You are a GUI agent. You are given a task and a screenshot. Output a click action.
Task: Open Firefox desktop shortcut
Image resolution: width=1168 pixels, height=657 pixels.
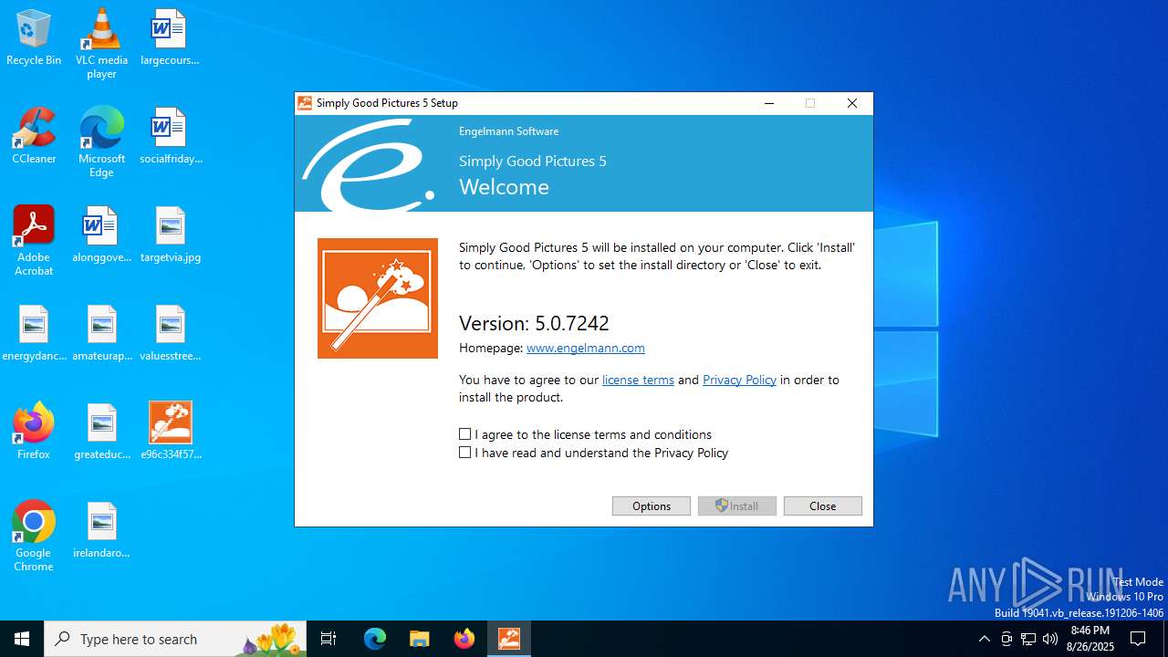point(34,433)
